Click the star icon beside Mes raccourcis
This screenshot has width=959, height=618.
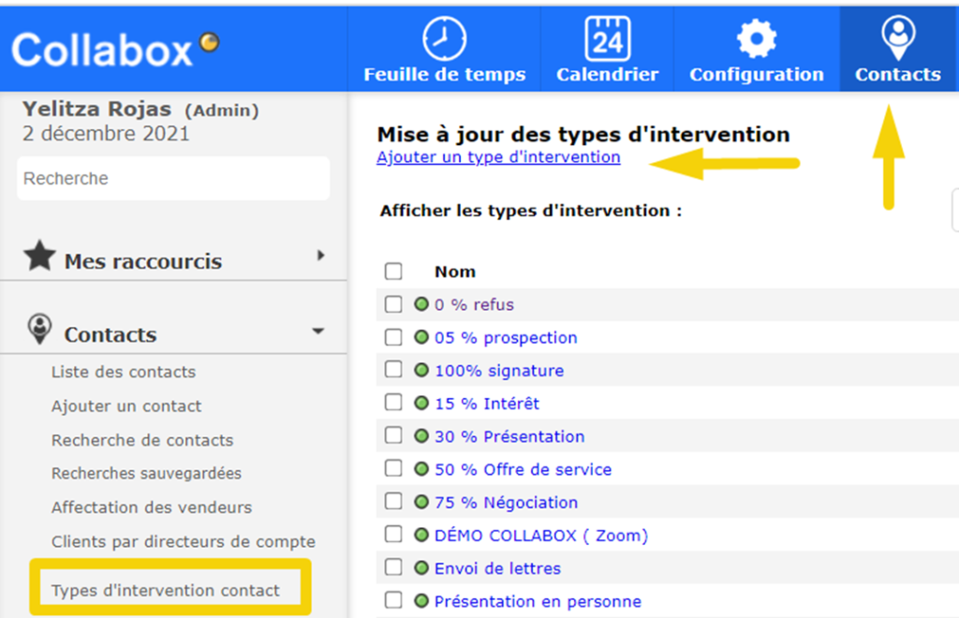[x=38, y=257]
